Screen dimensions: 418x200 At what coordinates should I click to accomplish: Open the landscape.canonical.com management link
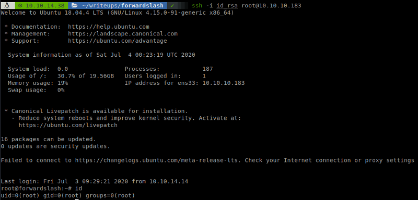123,34
